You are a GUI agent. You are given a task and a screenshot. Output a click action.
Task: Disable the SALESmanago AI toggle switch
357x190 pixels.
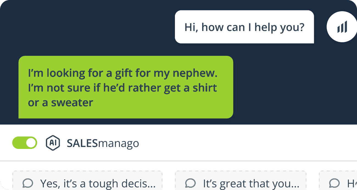click(x=25, y=143)
